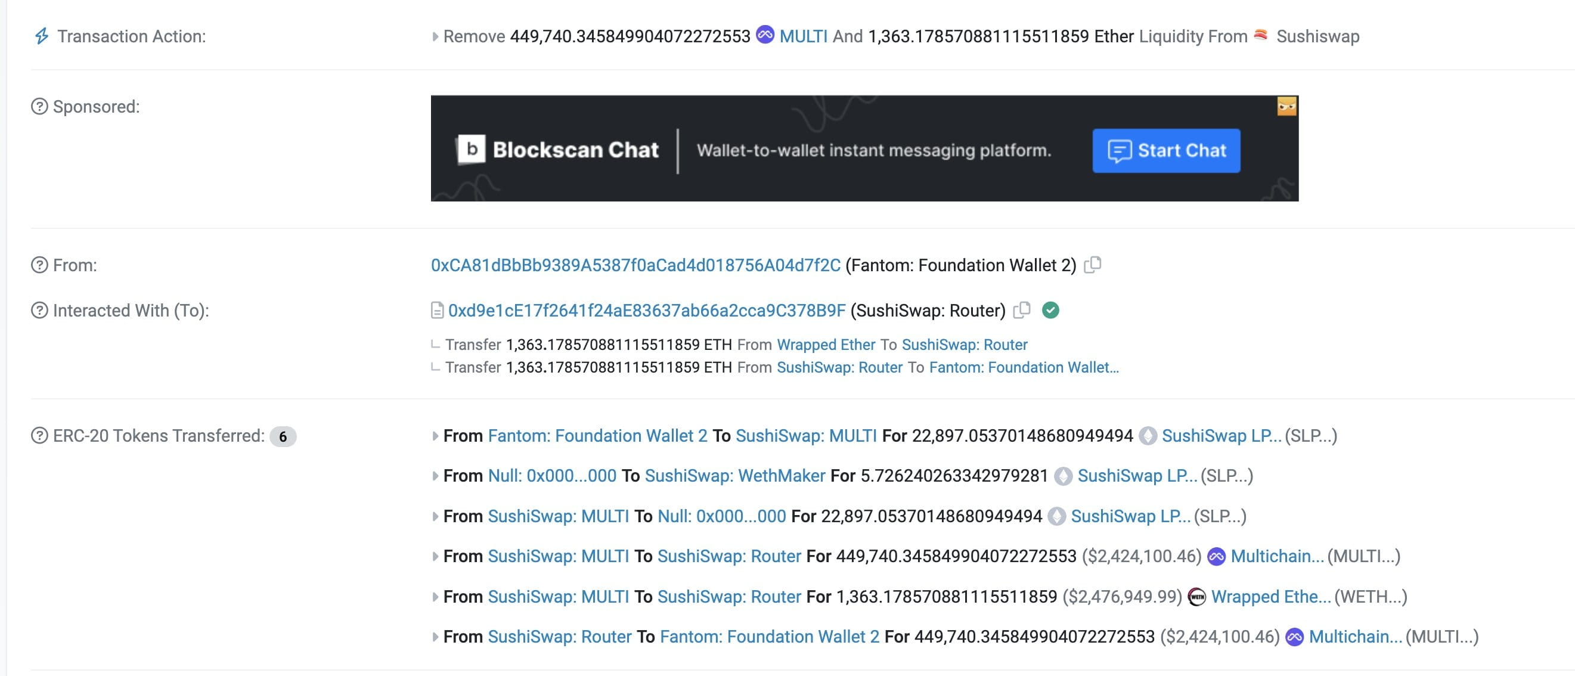Open the Sushiswap link in Transaction Action
Viewport: 1575px width, 676px height.
(1317, 37)
